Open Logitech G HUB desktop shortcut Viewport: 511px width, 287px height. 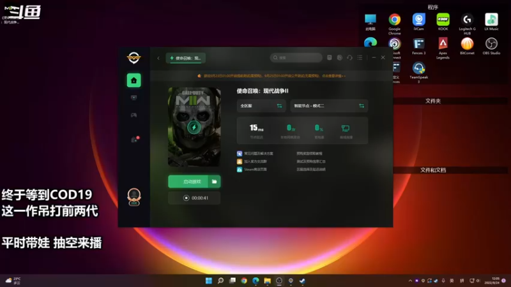click(x=467, y=24)
